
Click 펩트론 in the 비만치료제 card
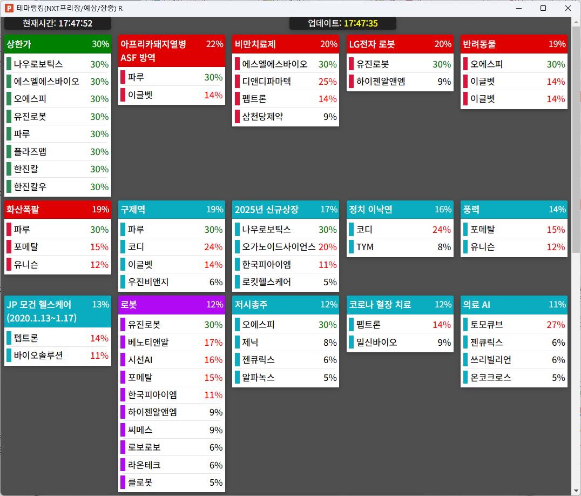coord(286,99)
